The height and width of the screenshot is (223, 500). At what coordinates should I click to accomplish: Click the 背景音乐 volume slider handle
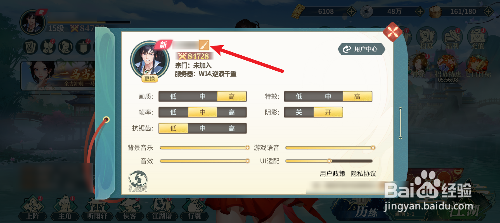(x=247, y=148)
